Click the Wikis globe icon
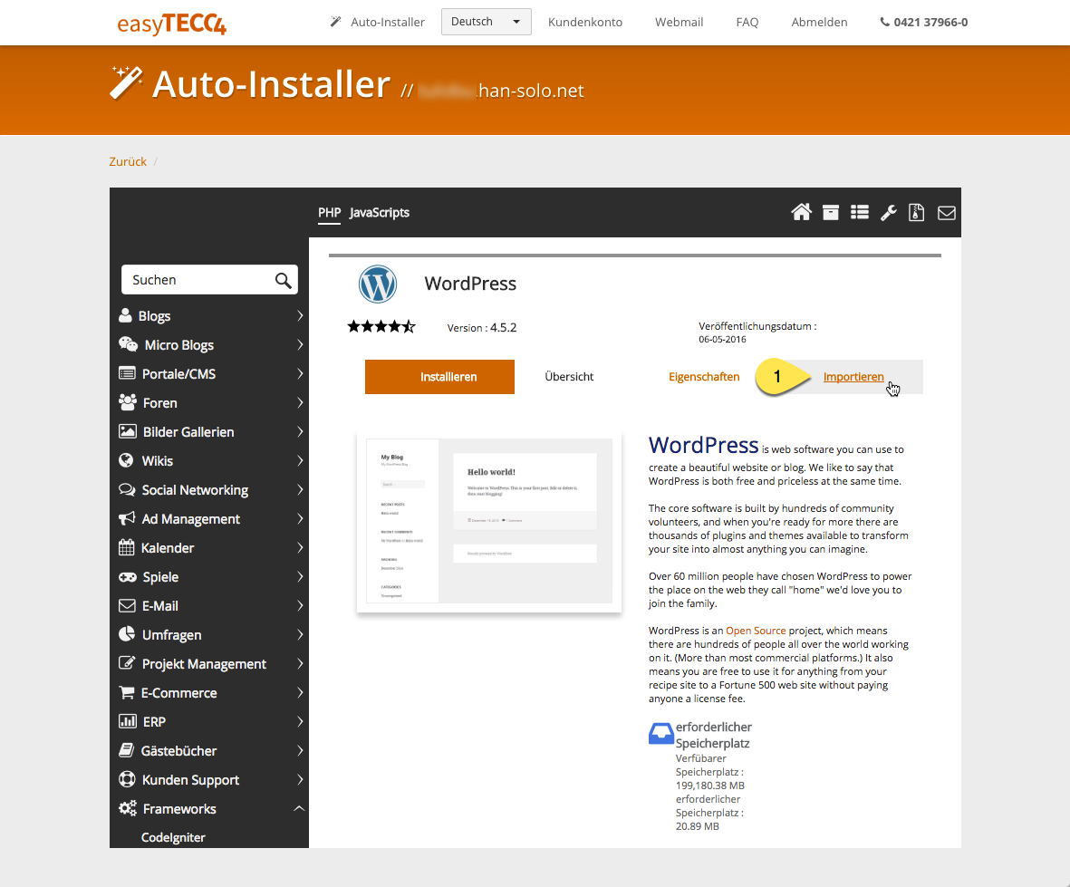Image resolution: width=1070 pixels, height=887 pixels. tap(126, 460)
